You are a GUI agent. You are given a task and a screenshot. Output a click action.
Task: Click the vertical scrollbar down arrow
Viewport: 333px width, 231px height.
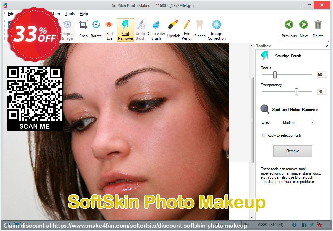252,217
